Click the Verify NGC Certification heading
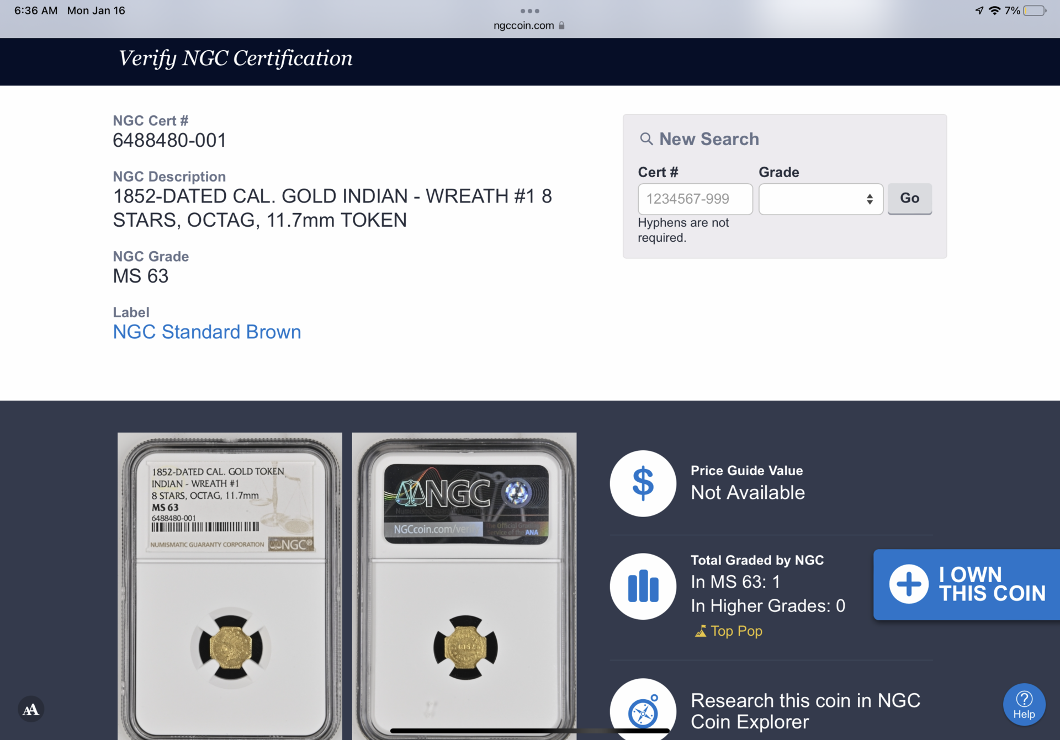1060x740 pixels. (235, 58)
